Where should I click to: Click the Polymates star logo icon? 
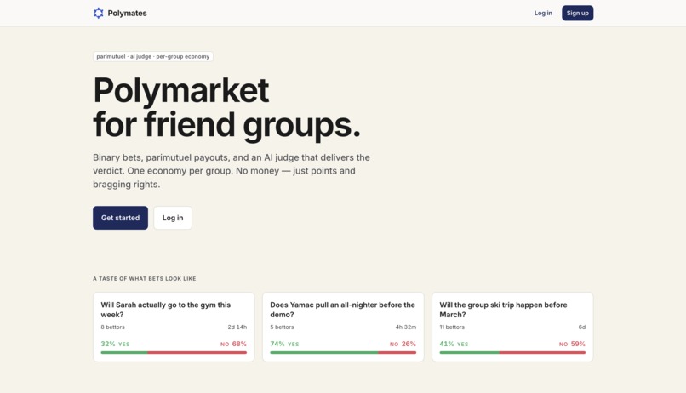(x=99, y=13)
